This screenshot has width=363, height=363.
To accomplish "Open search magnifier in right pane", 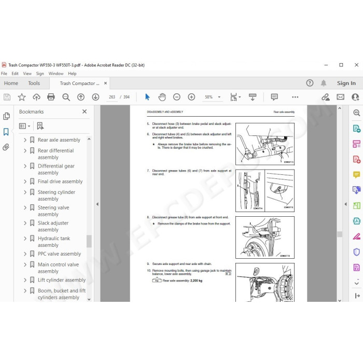I will [357, 113].
